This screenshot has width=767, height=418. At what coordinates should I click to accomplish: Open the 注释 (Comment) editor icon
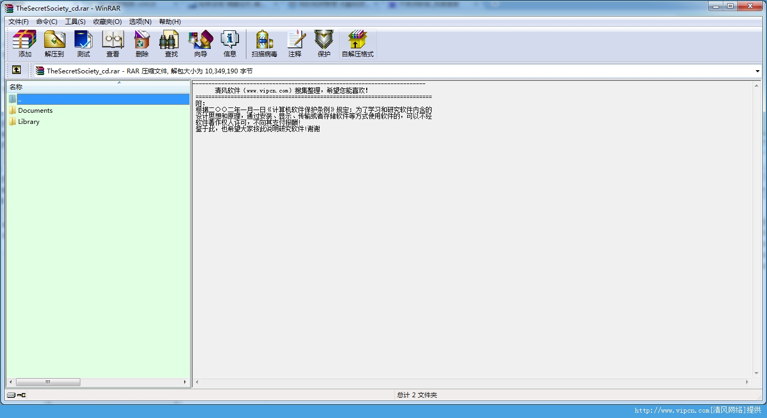[x=295, y=44]
